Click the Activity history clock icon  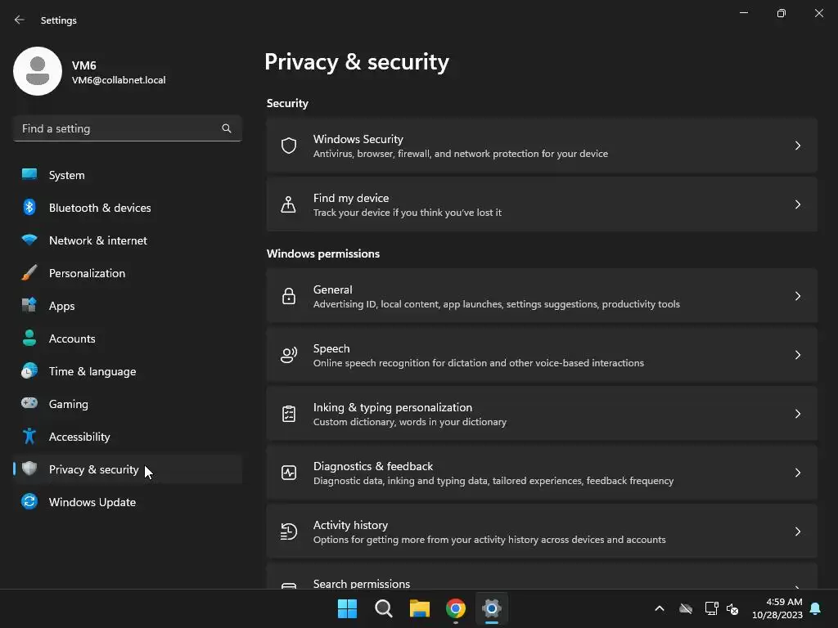click(289, 532)
